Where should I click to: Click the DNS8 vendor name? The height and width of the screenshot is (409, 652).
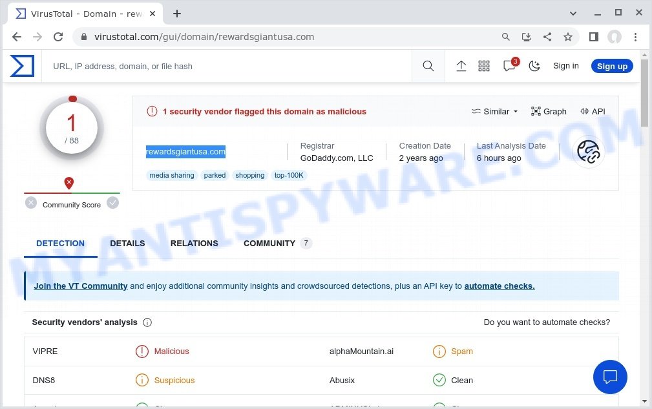point(44,381)
